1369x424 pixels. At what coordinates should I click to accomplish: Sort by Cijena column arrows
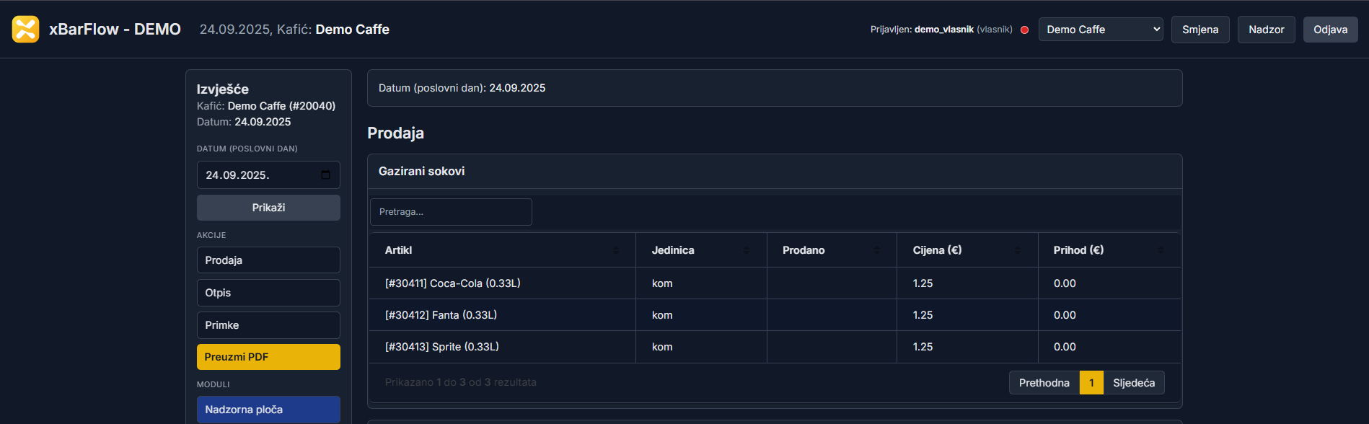1018,250
